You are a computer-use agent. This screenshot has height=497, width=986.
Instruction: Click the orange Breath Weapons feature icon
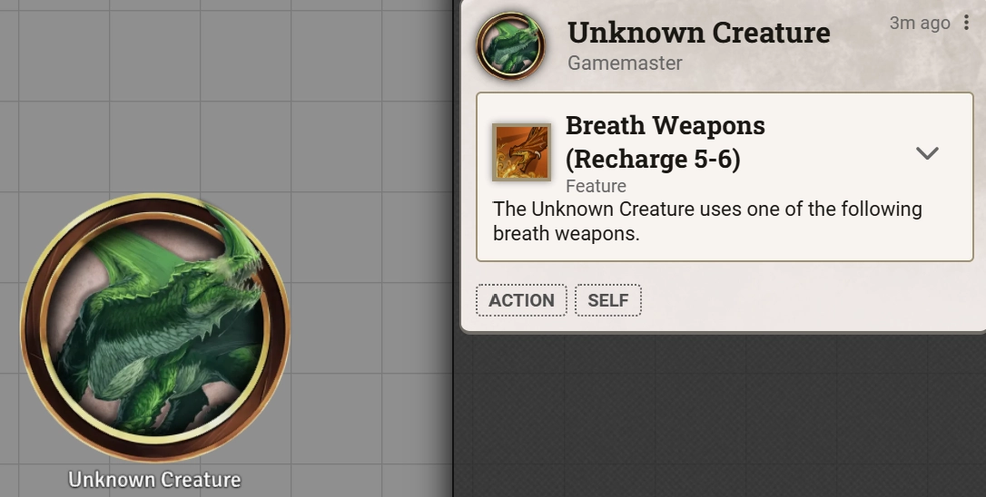click(x=521, y=152)
